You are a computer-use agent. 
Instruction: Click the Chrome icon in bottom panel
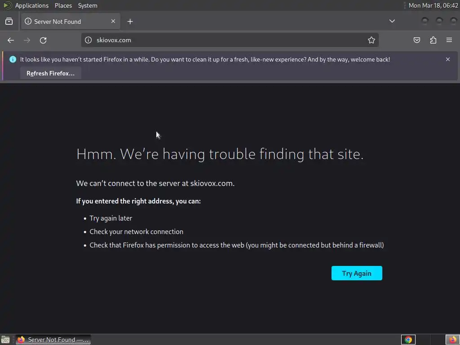(x=408, y=340)
